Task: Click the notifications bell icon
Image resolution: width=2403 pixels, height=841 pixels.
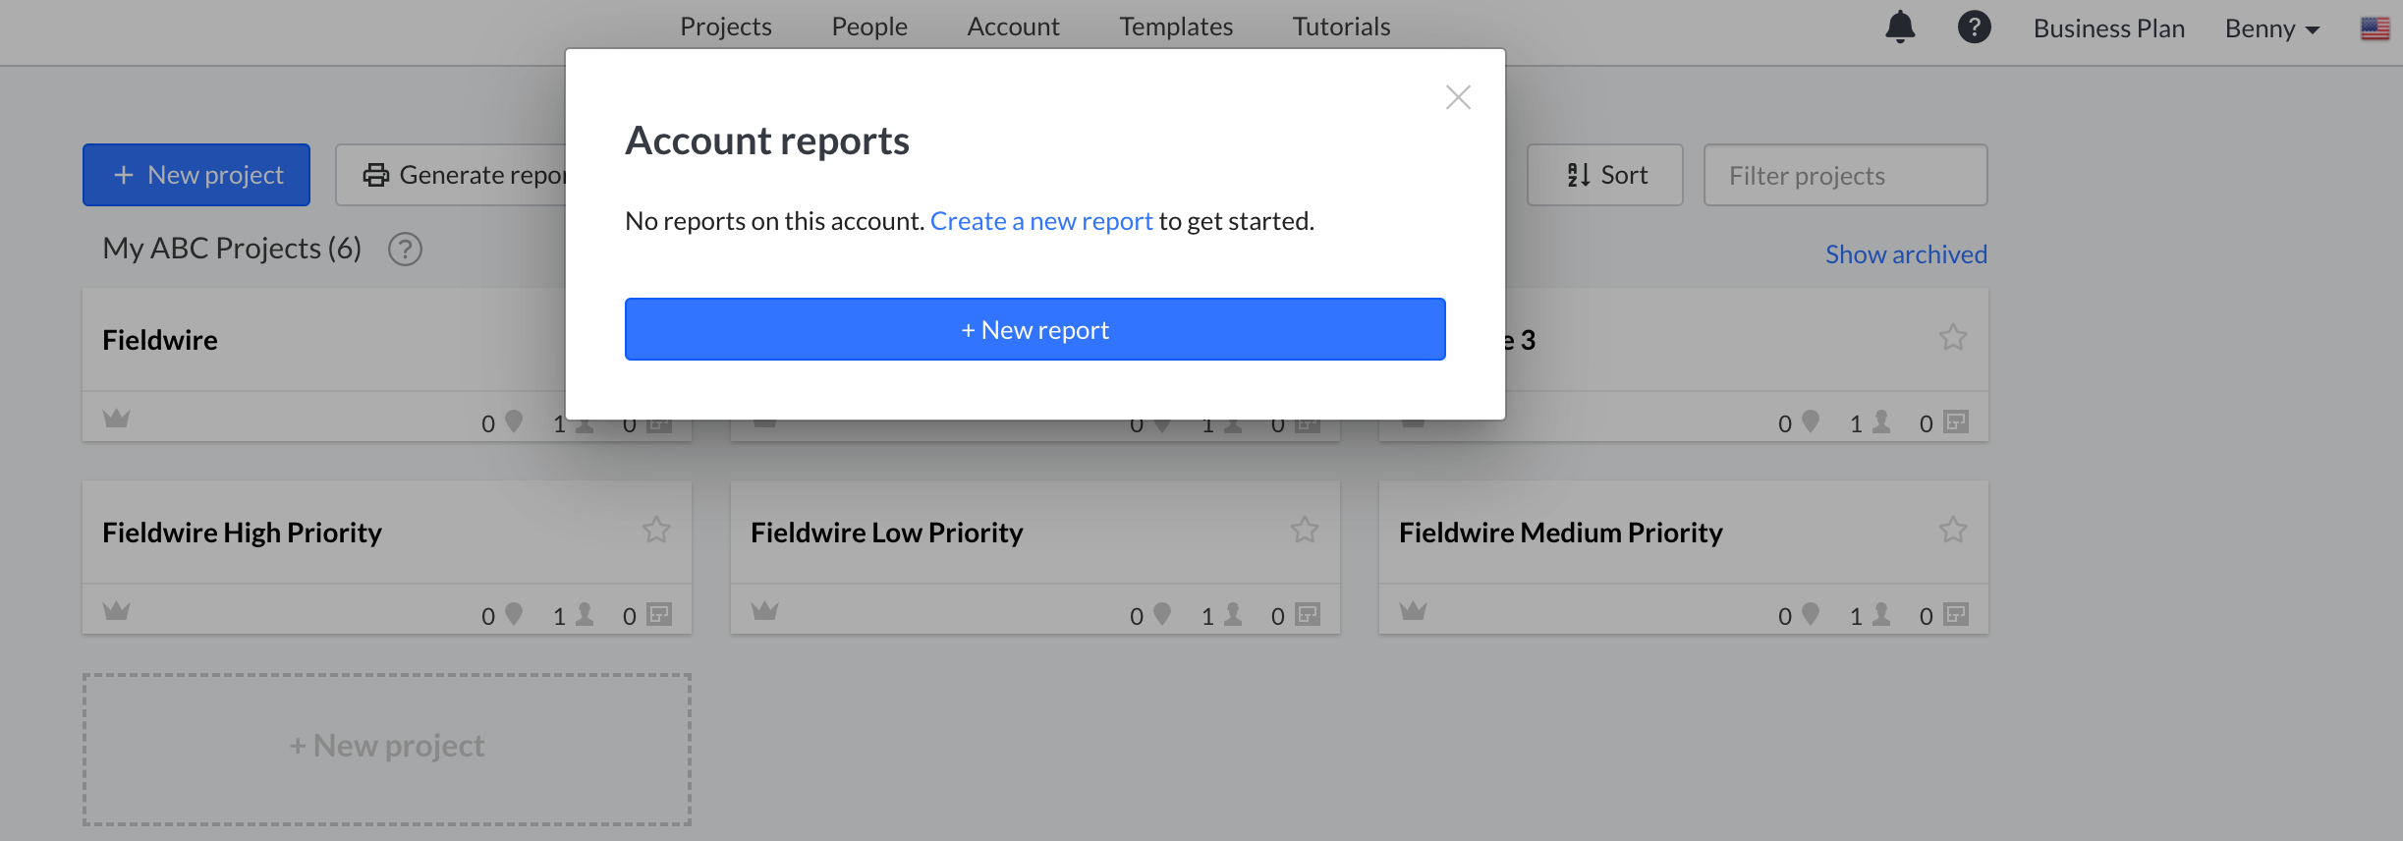Action: click(1900, 28)
